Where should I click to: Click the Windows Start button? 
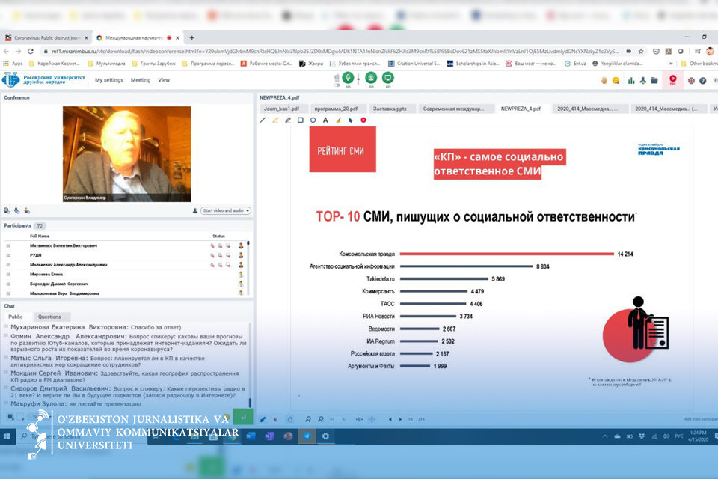[7, 436]
